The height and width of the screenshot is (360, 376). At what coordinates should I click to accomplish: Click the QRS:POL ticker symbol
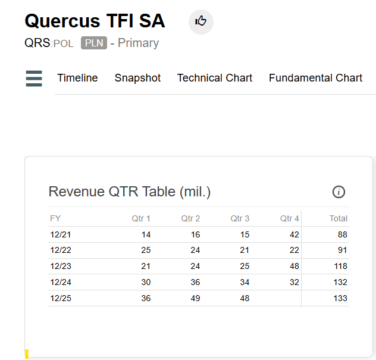pos(49,43)
